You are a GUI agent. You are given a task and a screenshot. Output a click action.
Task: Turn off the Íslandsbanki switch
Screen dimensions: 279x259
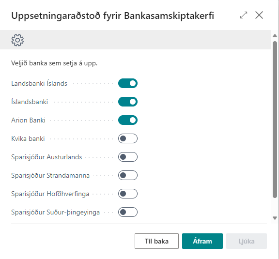tap(128, 102)
